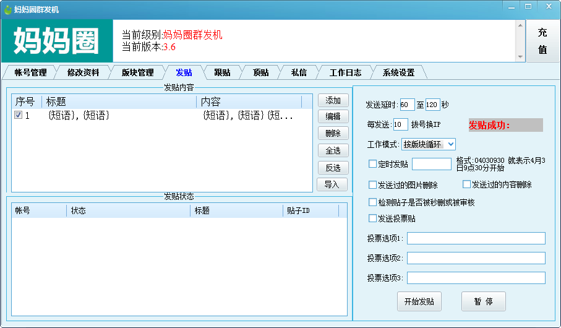The width and height of the screenshot is (561, 328).
Task: Click the 投票选项2 input field
Action: pyautogui.click(x=476, y=258)
